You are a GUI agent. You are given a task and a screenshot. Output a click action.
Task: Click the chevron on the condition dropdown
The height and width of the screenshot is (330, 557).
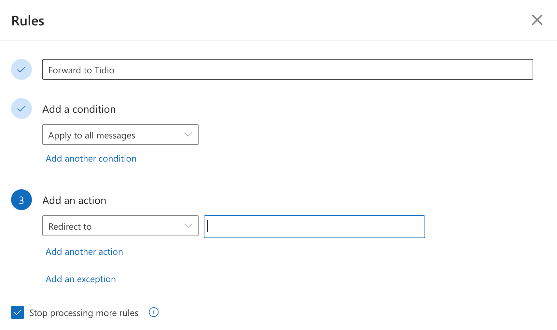188,135
